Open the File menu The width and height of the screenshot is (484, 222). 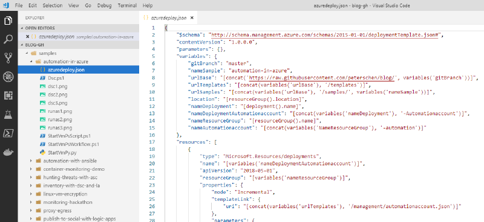coord(19,5)
